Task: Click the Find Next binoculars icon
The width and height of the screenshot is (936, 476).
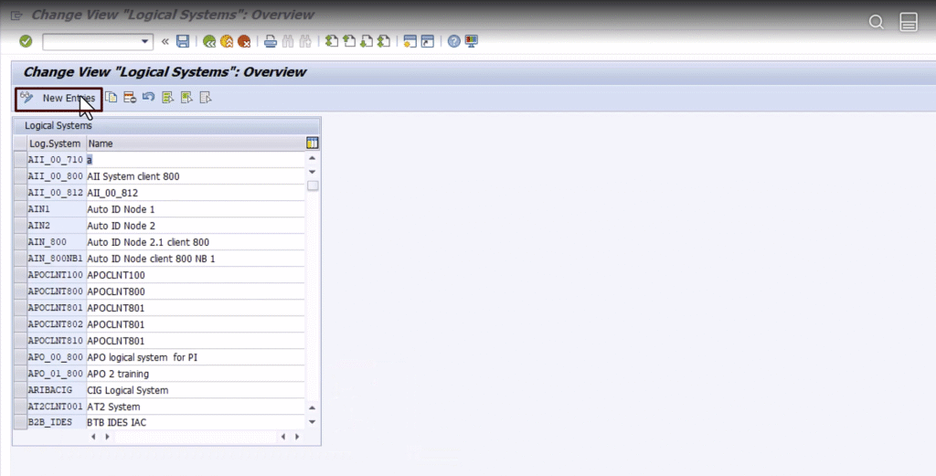Action: click(x=305, y=41)
